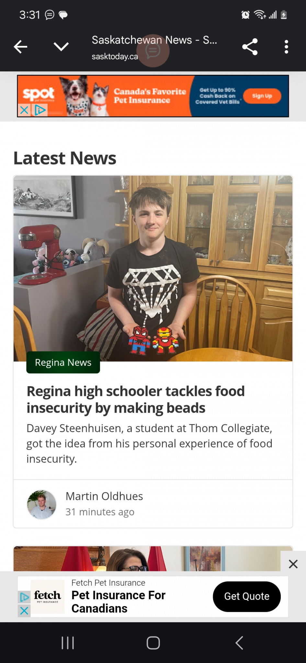306x663 pixels.
Task: Open the Regina high schooler article headline
Action: click(135, 399)
